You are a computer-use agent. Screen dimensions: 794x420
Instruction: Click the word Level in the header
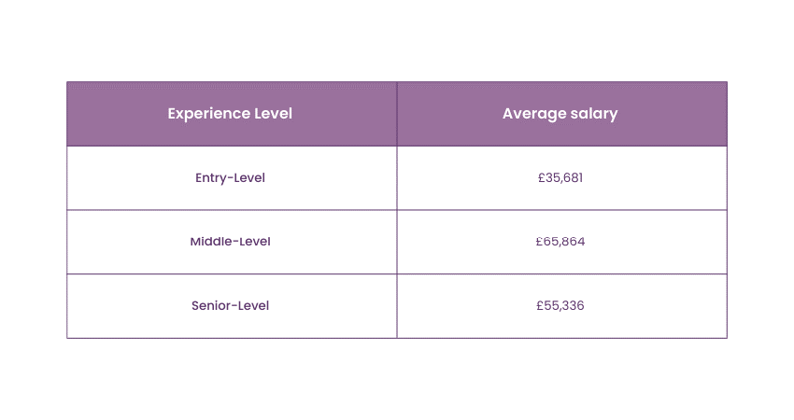pos(274,114)
